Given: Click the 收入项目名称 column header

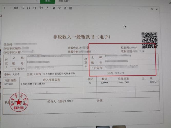Looking at the screenshot, I should [x=52, y=80].
